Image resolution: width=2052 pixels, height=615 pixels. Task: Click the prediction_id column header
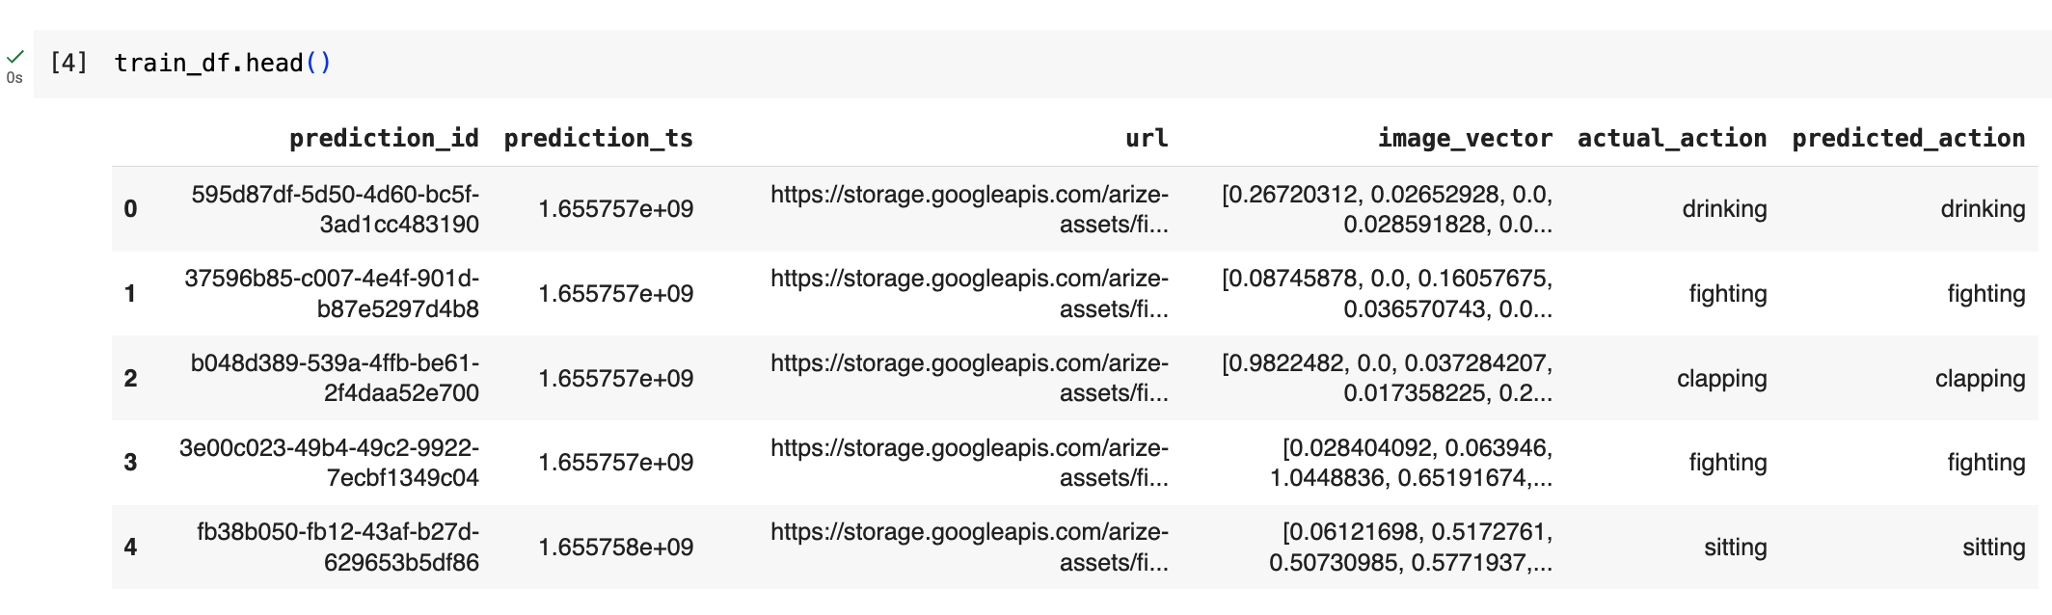[x=384, y=138]
